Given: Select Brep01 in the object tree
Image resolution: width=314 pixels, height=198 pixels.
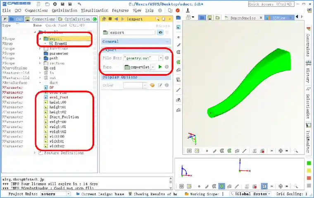Looking at the screenshot, I should coord(61,43).
